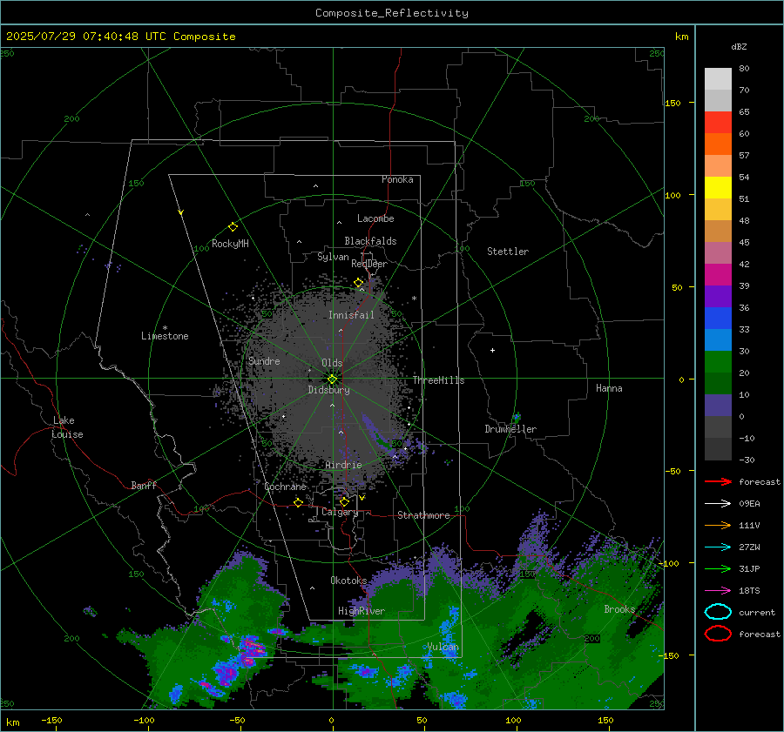
Task: Pick the red 65-60 dBZ color swatch
Action: pos(718,123)
